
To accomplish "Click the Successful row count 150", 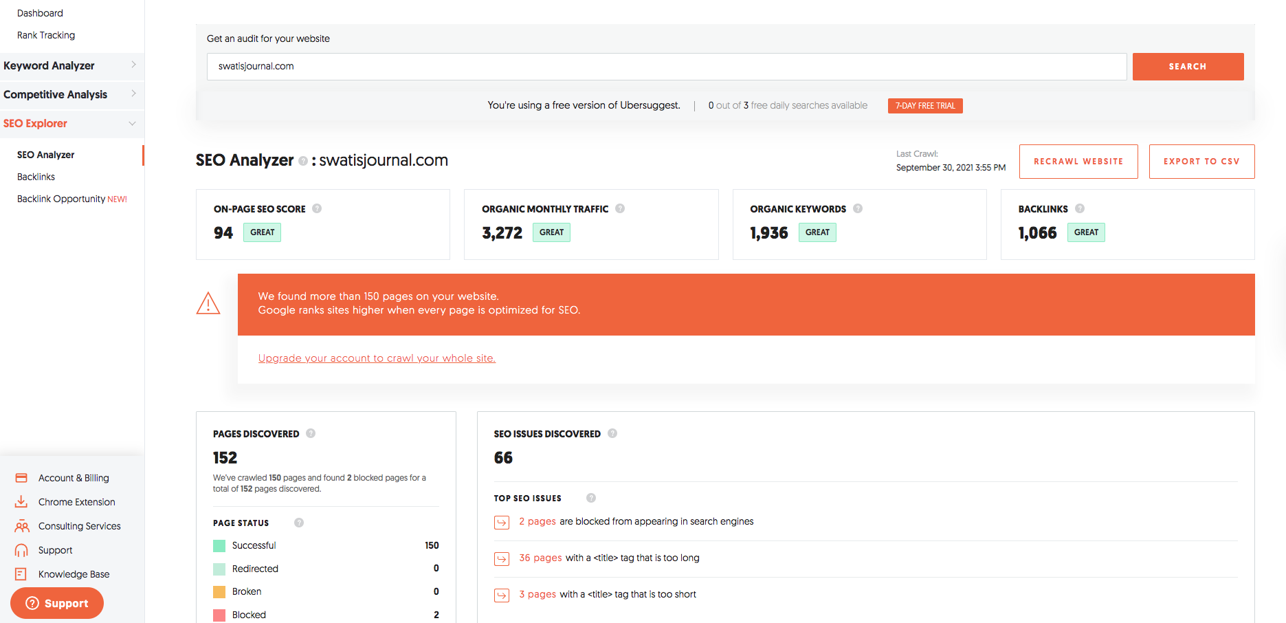I will pos(432,545).
